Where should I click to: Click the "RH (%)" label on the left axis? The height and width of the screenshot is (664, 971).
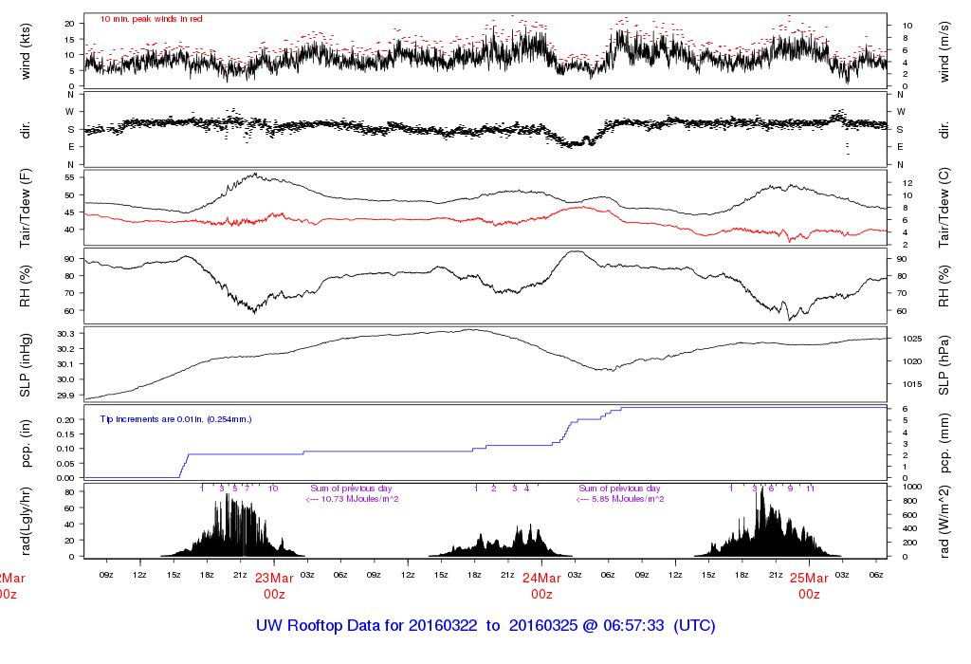point(26,286)
